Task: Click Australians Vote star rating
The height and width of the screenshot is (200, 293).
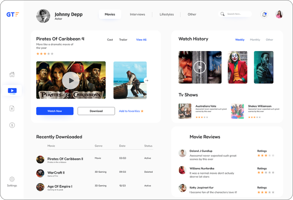Action: click(202, 117)
